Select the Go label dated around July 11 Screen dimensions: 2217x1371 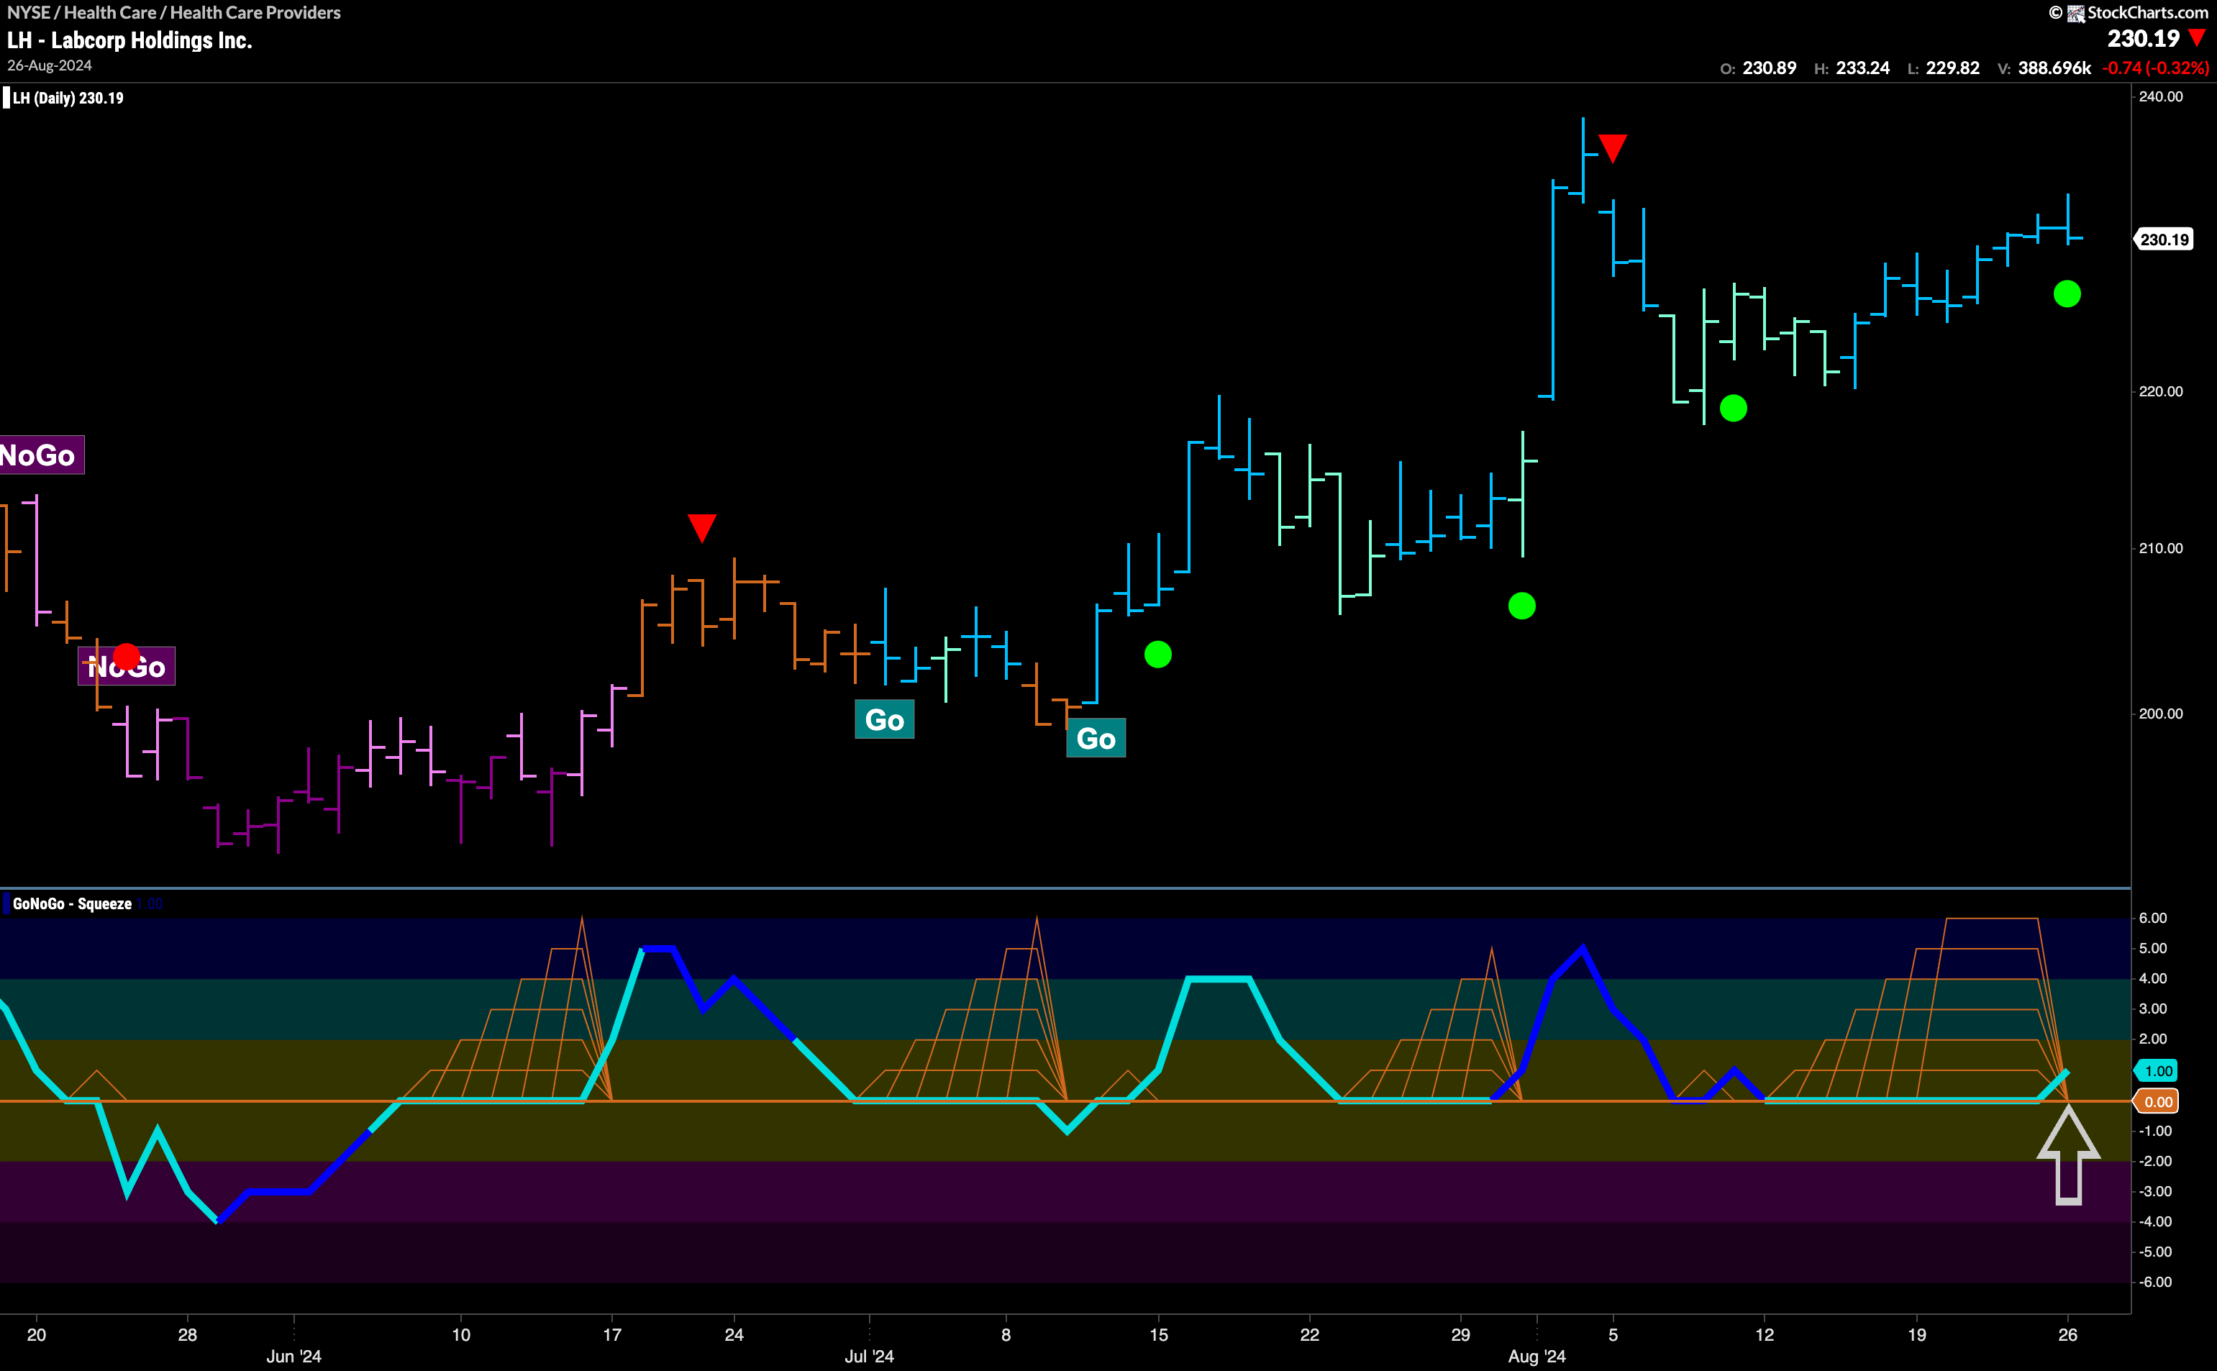(x=1096, y=738)
